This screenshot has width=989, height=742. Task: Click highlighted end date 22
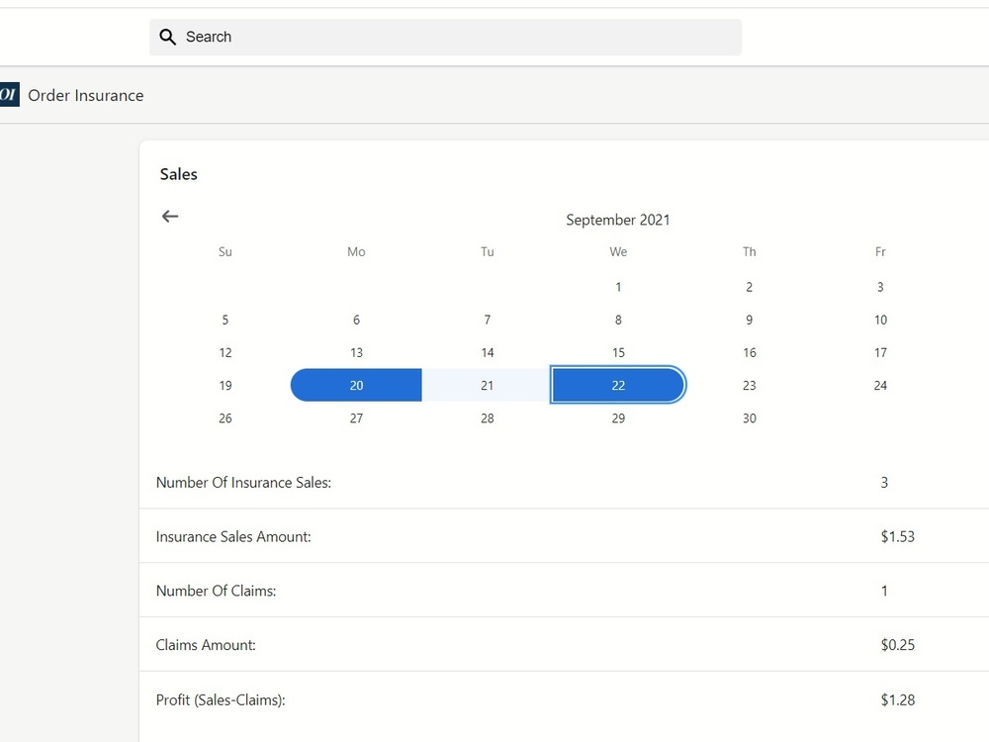click(x=618, y=386)
